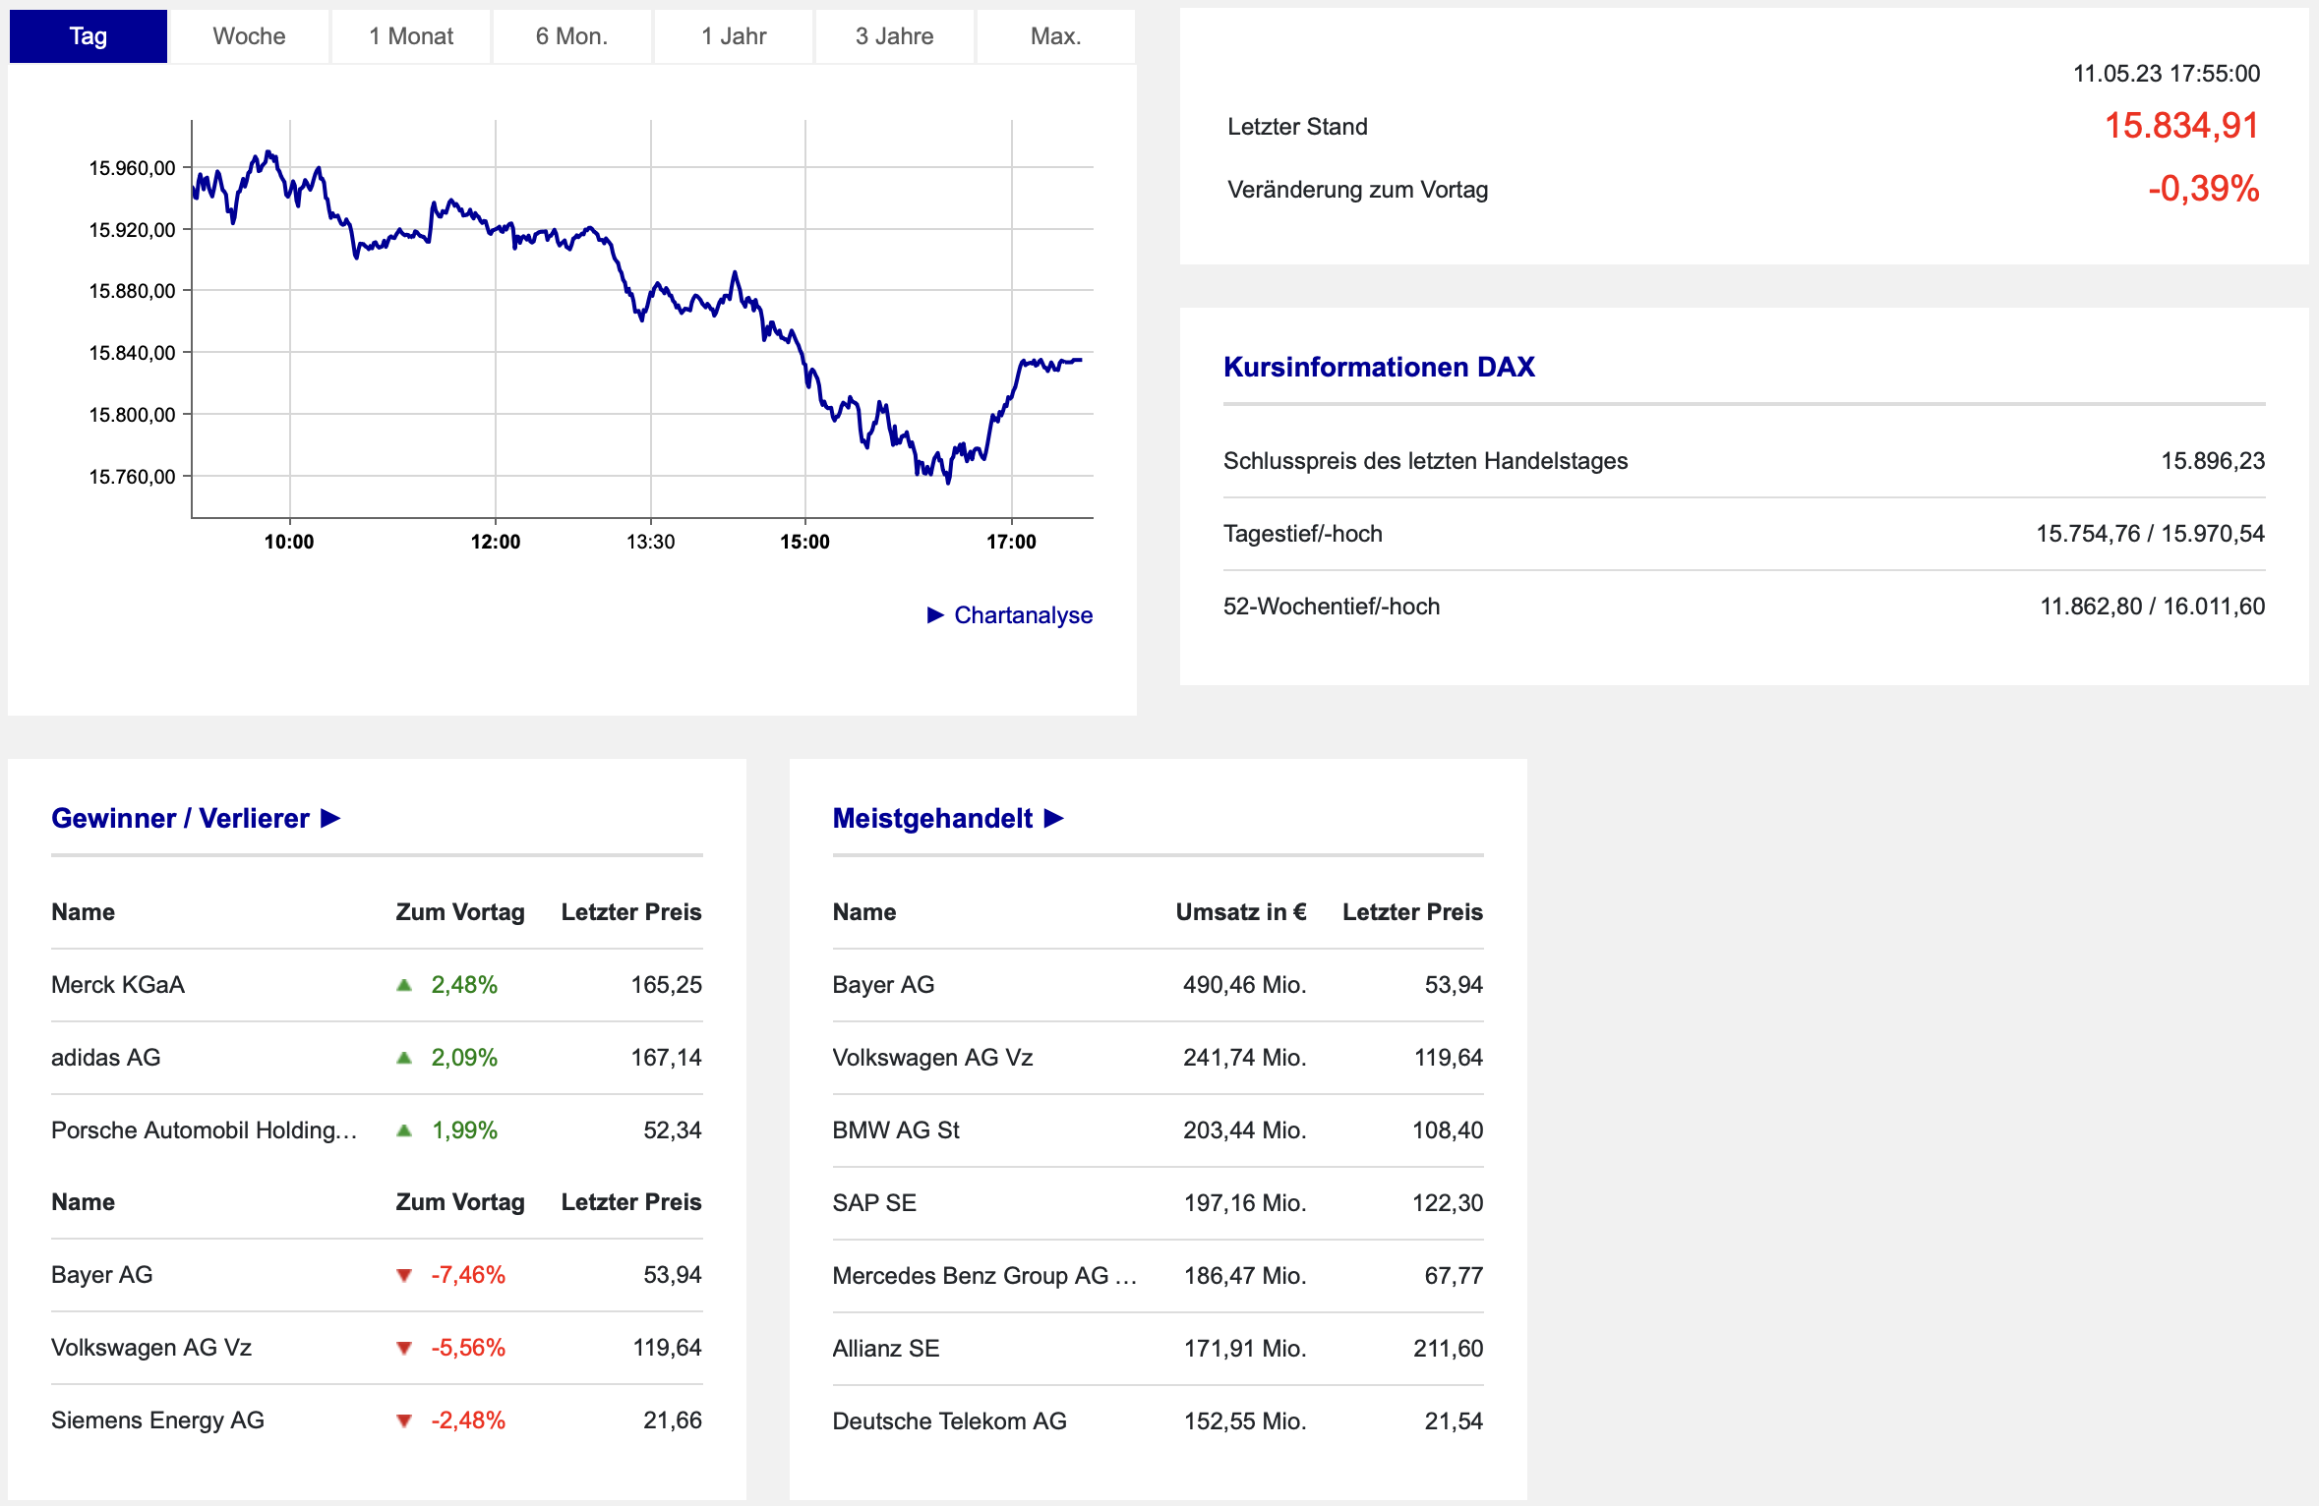Screen dimensions: 2319x1506
Task: Click the green up arrow for adidas AG
Action: pos(403,1058)
